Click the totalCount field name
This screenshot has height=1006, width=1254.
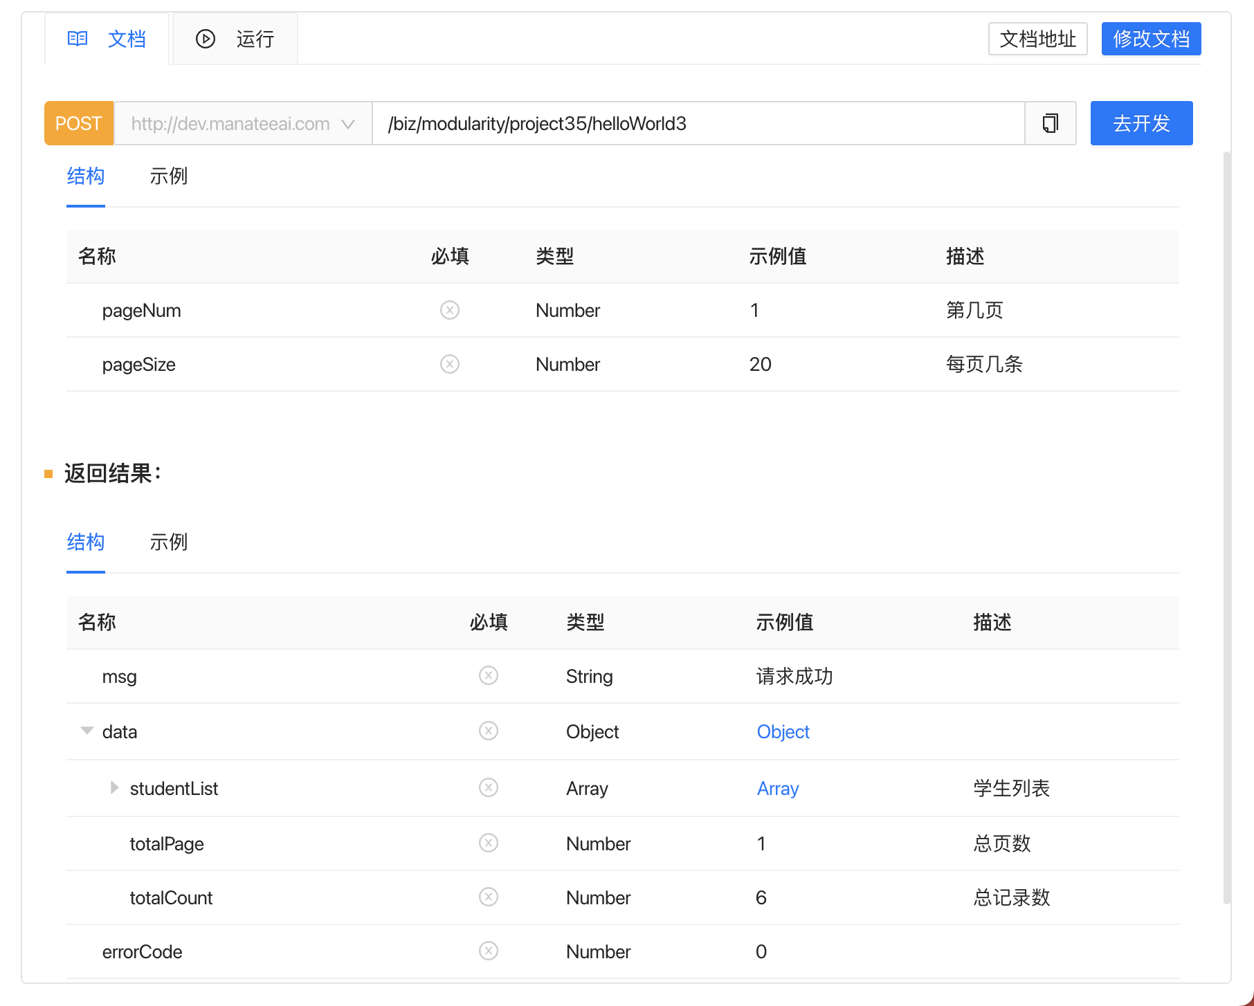coord(171,898)
